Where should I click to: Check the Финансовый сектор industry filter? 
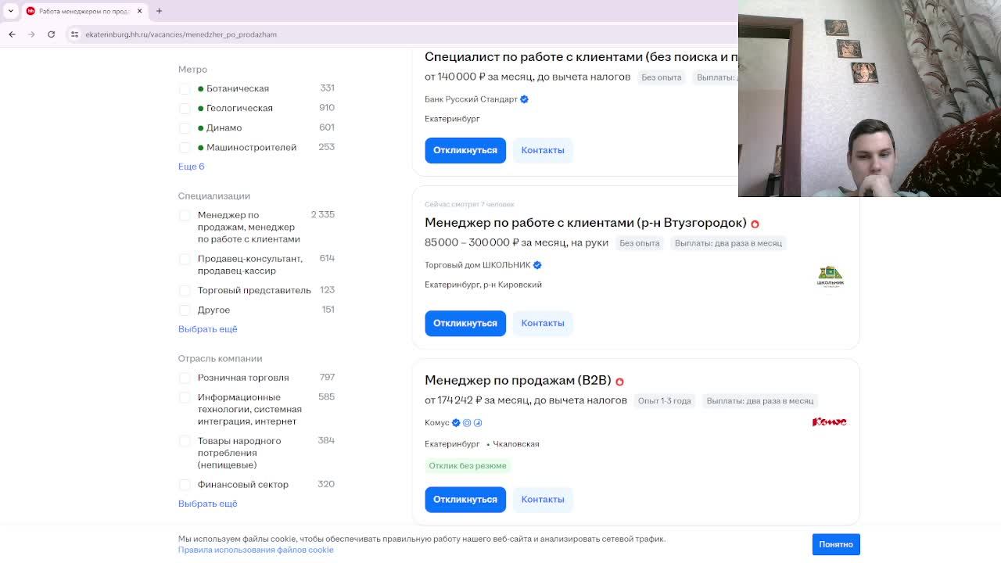click(185, 485)
